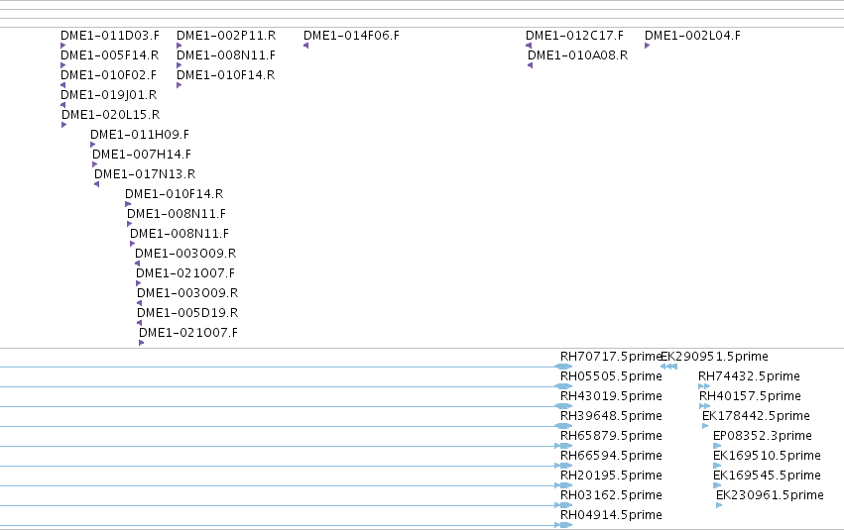Select the blue exon glyph below RH05505.5prime

[563, 386]
